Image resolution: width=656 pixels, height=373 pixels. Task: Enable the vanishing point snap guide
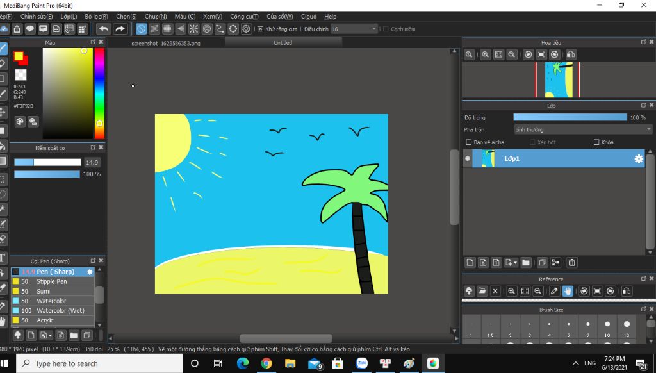[181, 29]
